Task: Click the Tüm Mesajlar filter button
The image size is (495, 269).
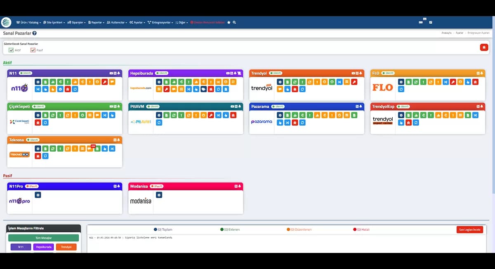Action: click(x=43, y=238)
